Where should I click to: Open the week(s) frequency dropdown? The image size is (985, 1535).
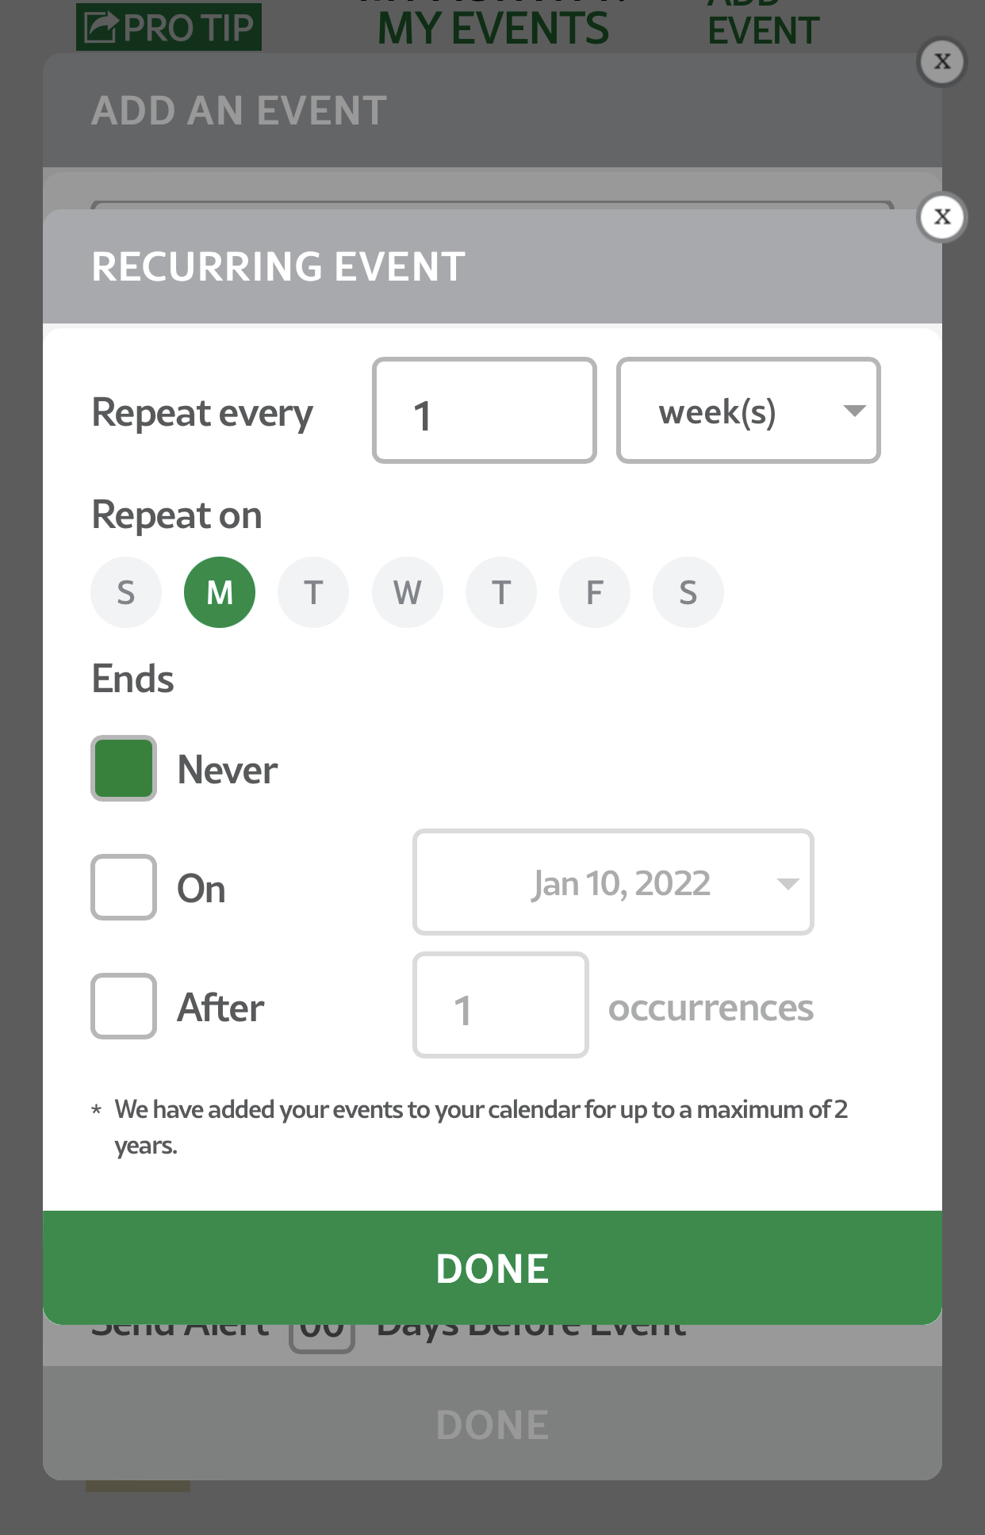748,411
